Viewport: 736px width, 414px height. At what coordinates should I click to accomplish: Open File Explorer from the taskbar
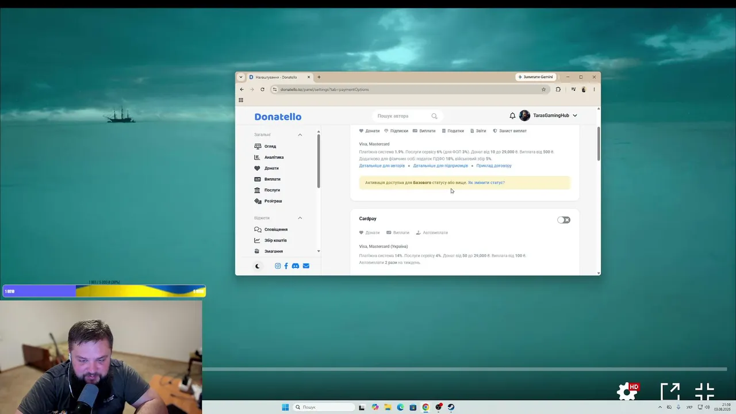point(388,407)
